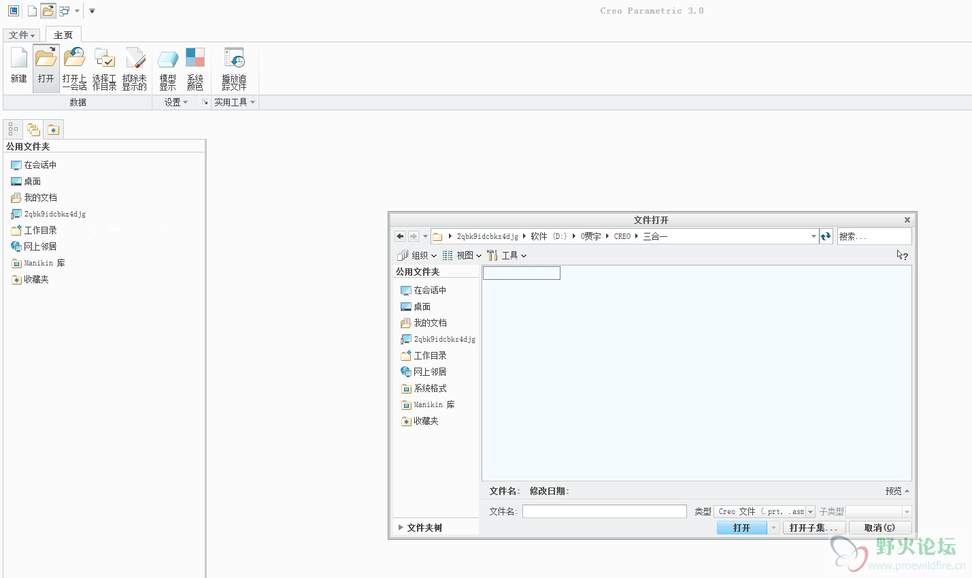
Task: Select 网上邻居 in main navigator
Action: click(34, 246)
